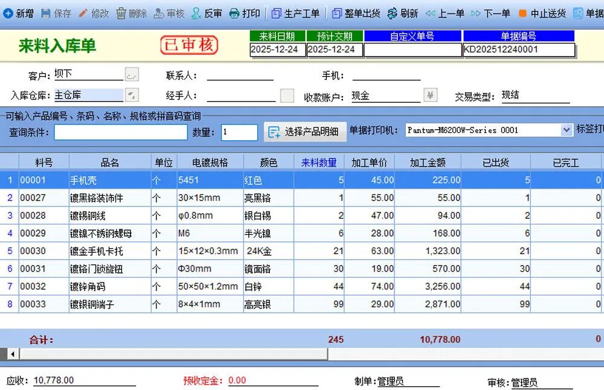Click the horizontal scrollbar thumb below the table

pos(173,354)
